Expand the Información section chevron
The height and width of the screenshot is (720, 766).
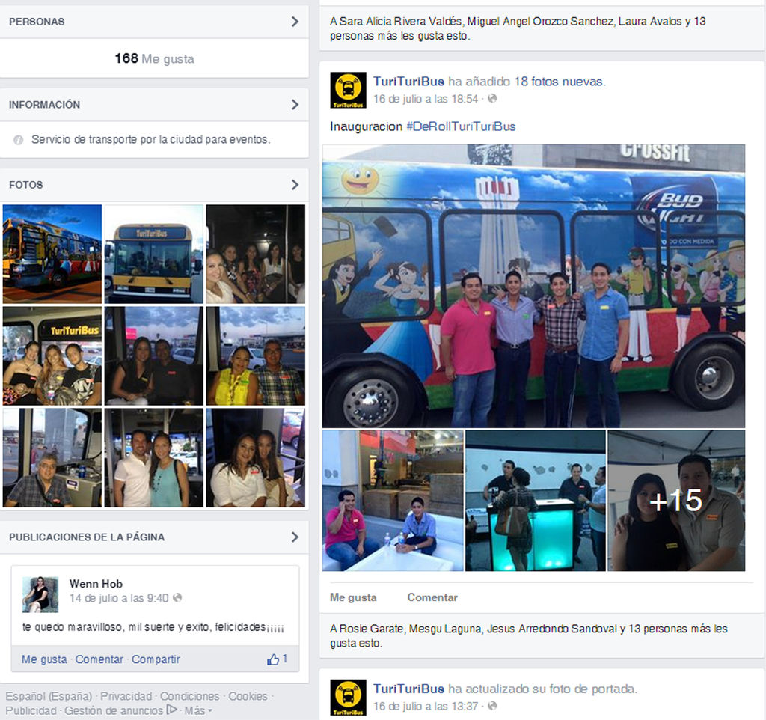(x=295, y=105)
